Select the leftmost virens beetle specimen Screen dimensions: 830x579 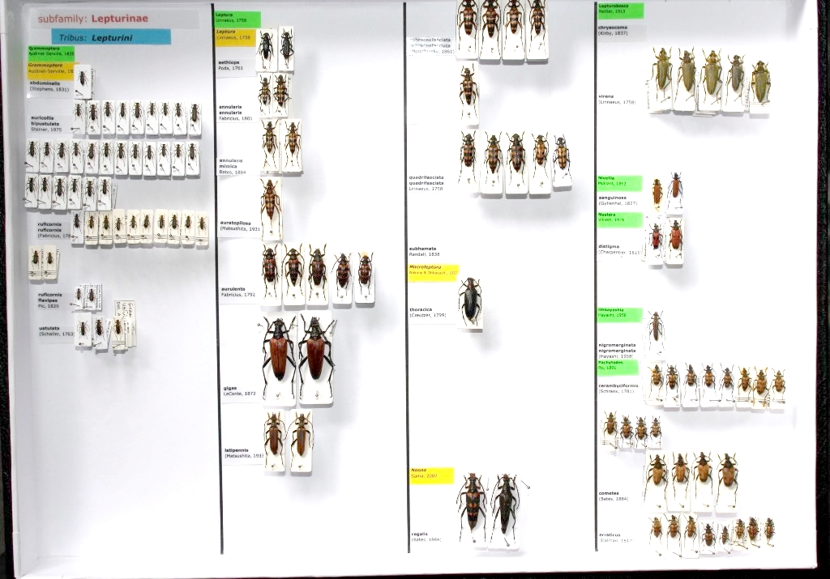tap(661, 75)
